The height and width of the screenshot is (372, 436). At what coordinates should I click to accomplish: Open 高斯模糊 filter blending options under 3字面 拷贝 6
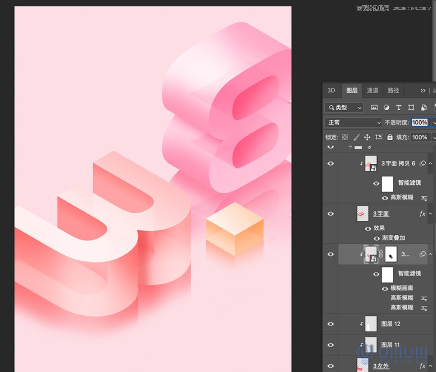424,198
